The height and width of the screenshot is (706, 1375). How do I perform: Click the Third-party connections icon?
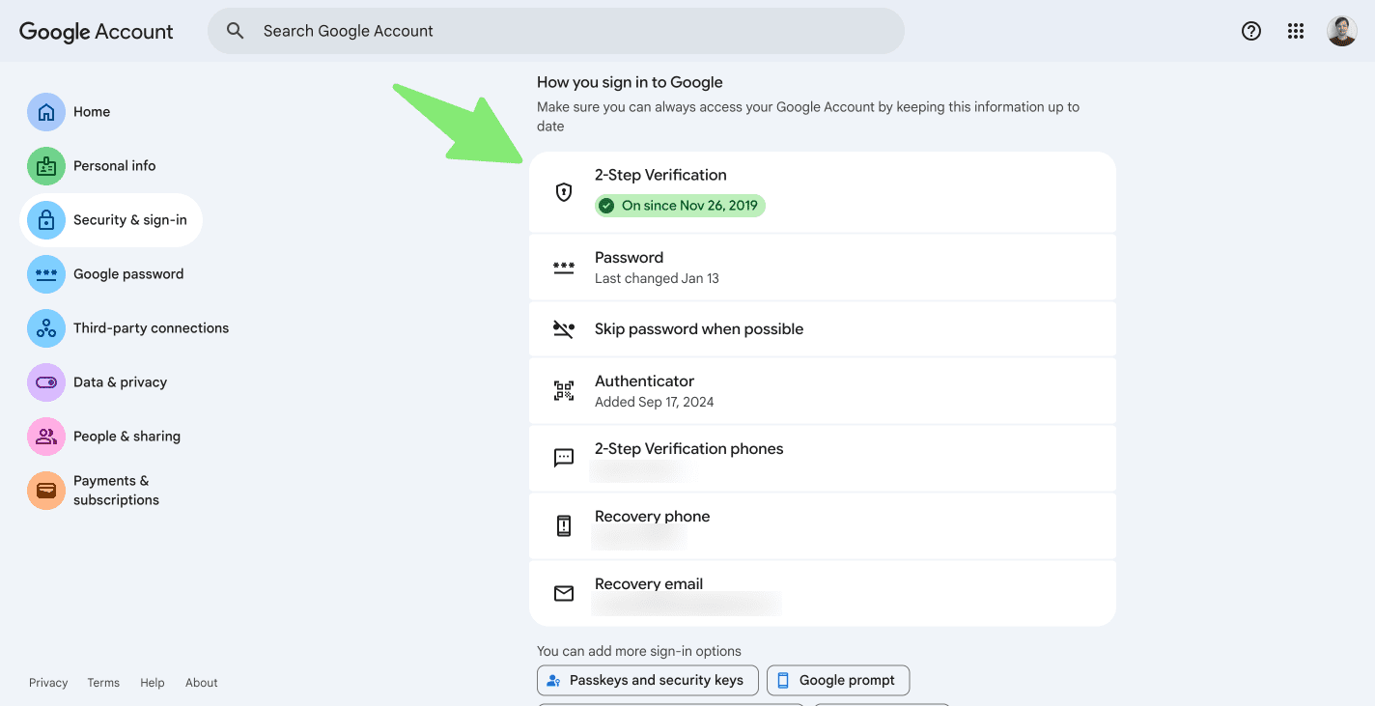(x=46, y=328)
